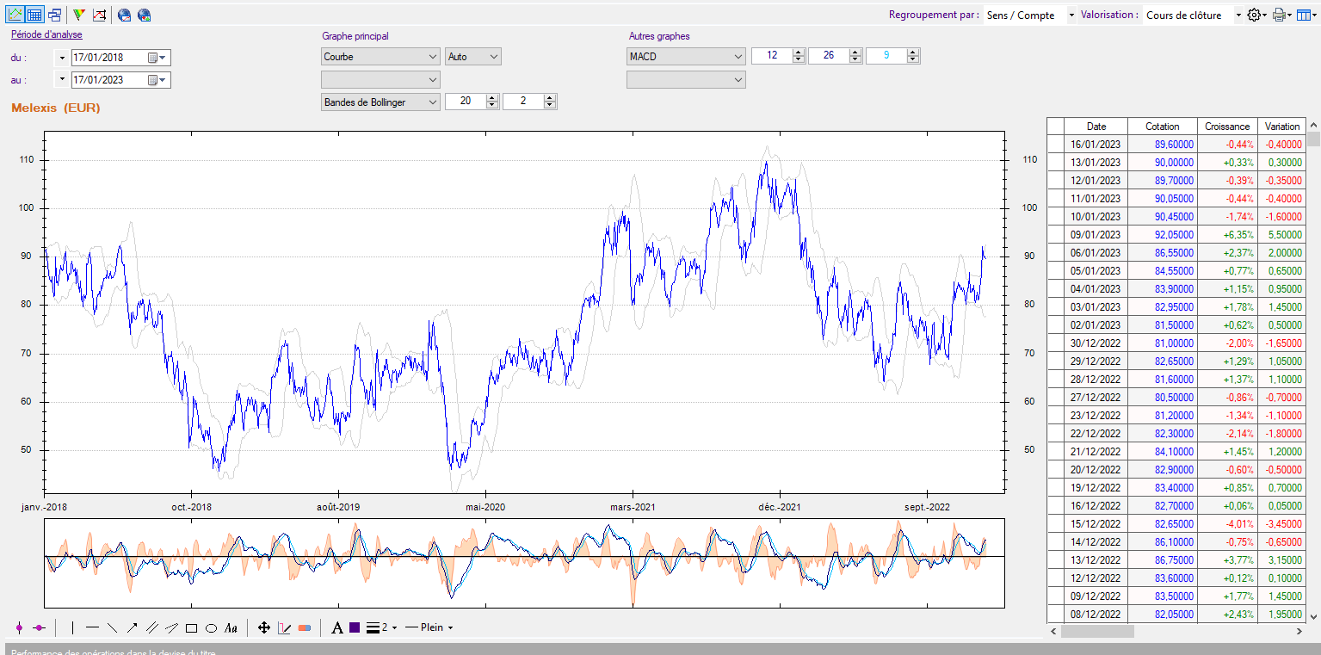The height and width of the screenshot is (655, 1321).
Task: Click the Période d'analyse link
Action: point(46,35)
